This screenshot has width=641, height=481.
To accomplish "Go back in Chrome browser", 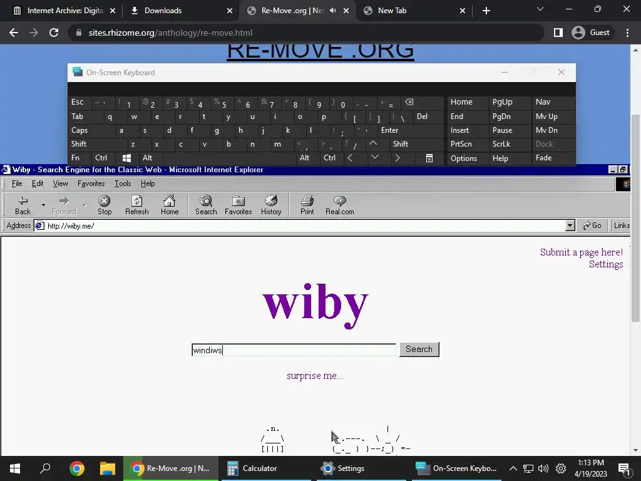I will point(14,33).
